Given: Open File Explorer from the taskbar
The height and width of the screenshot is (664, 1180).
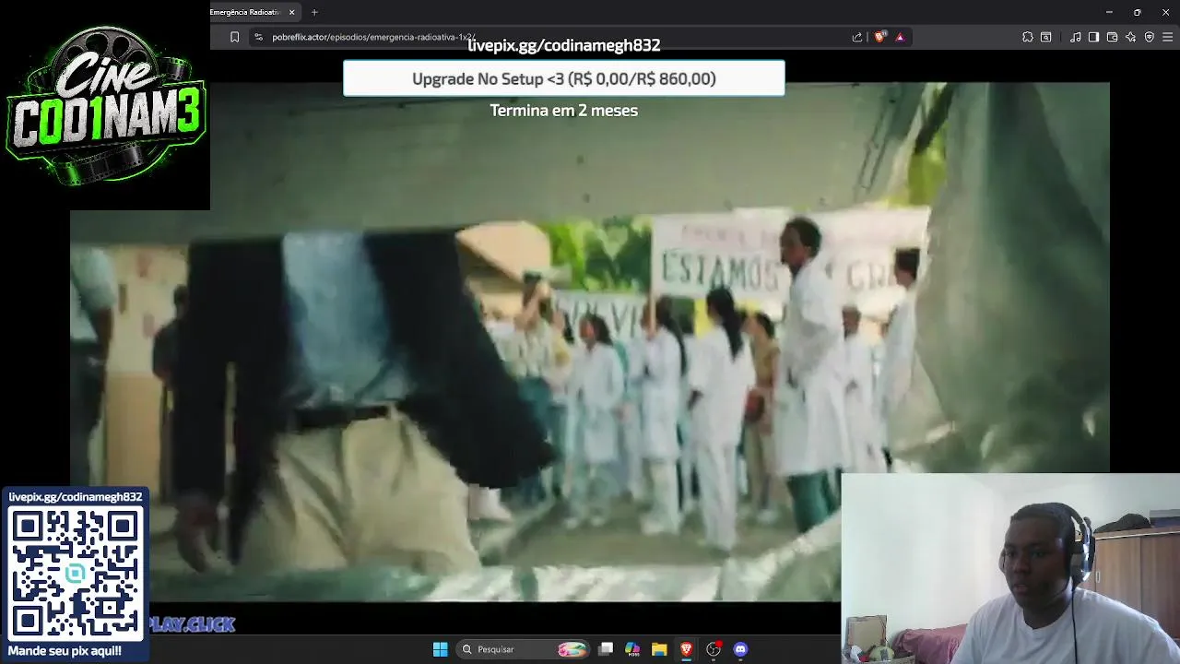Looking at the screenshot, I should (x=659, y=649).
